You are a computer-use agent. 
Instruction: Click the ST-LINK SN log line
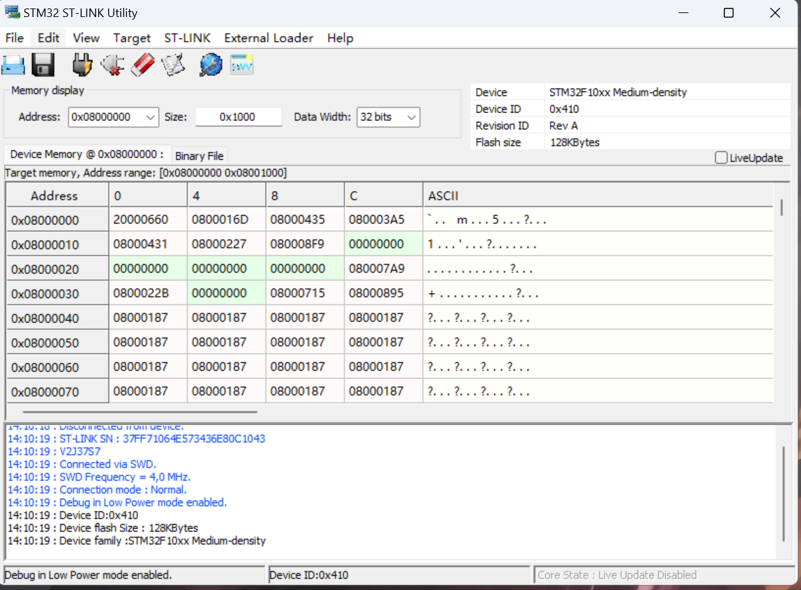[136, 439]
